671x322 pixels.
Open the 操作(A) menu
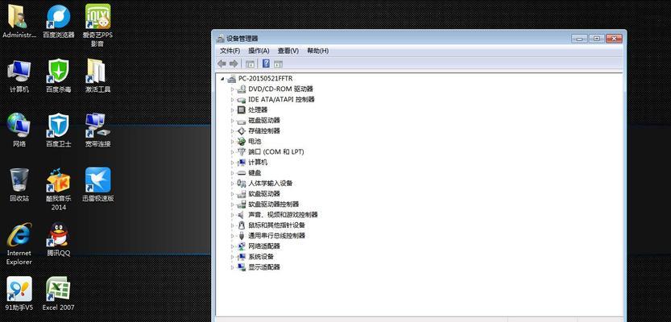click(259, 51)
